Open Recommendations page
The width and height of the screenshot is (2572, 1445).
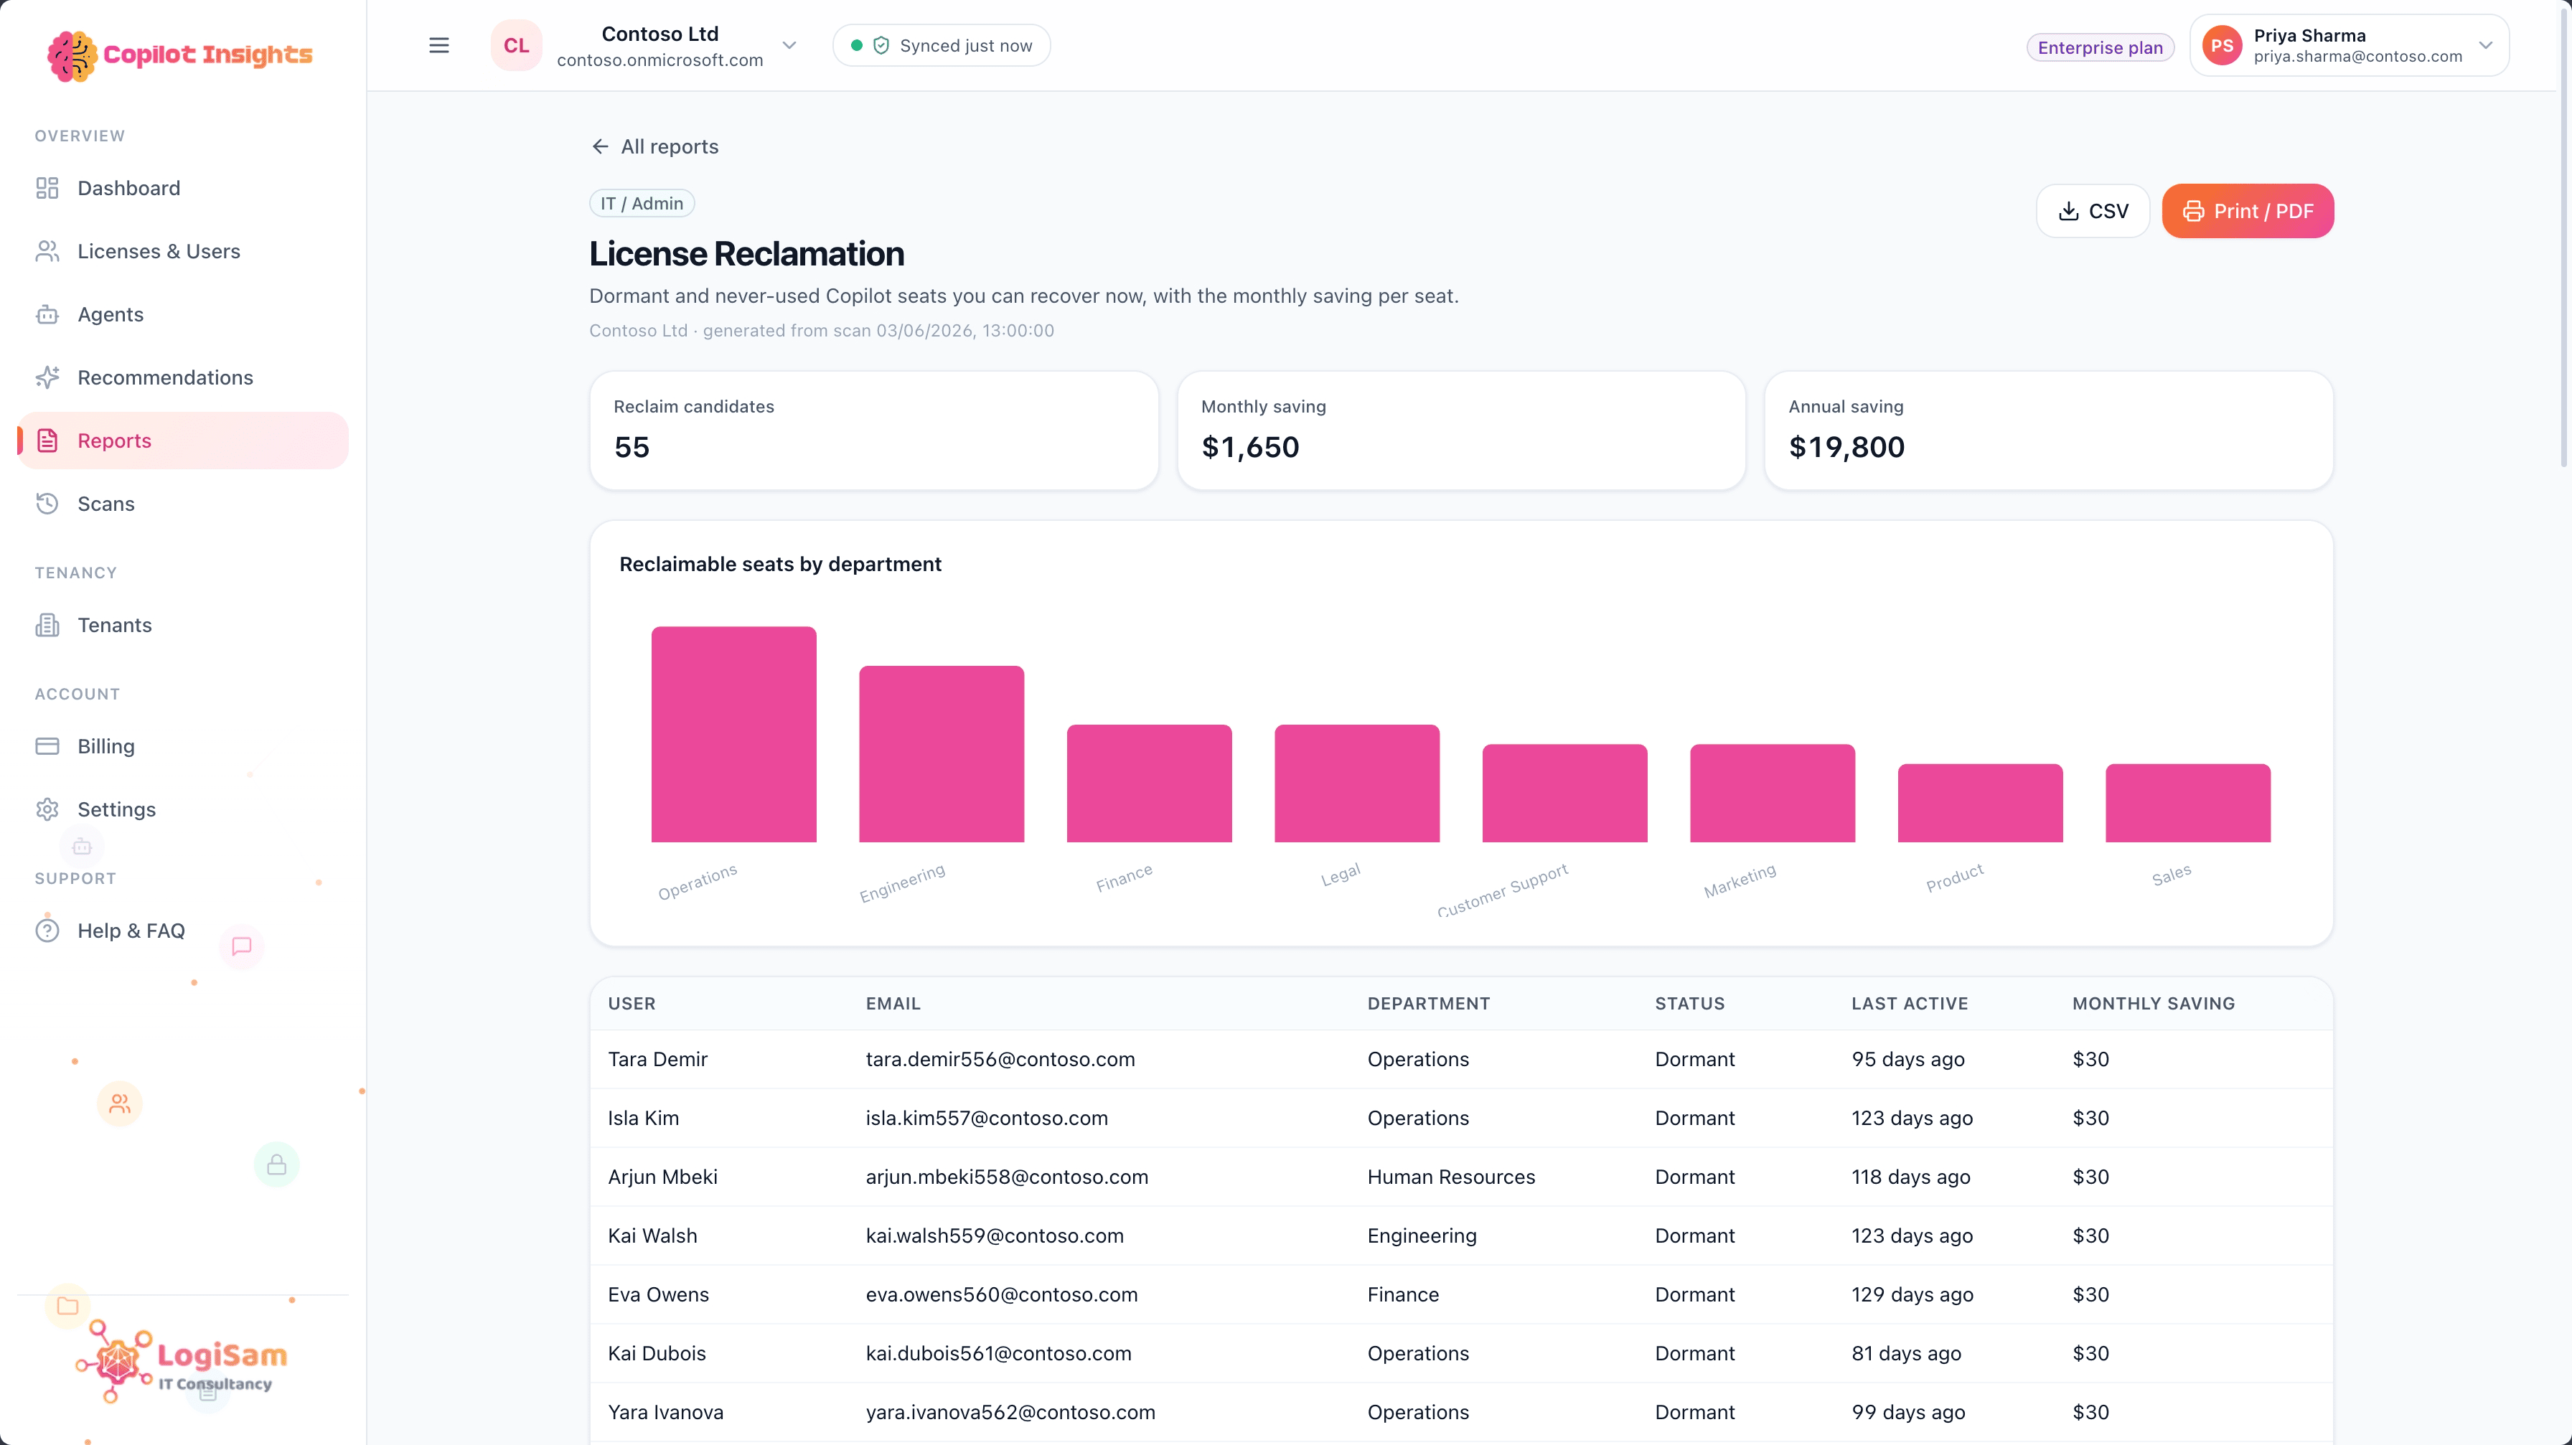tap(183, 377)
